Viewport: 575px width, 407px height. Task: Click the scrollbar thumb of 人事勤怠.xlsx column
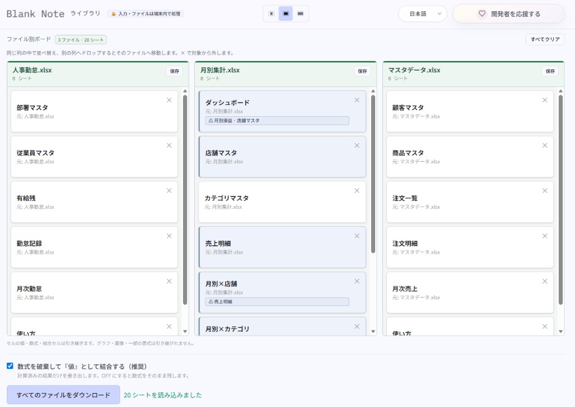tap(185, 200)
